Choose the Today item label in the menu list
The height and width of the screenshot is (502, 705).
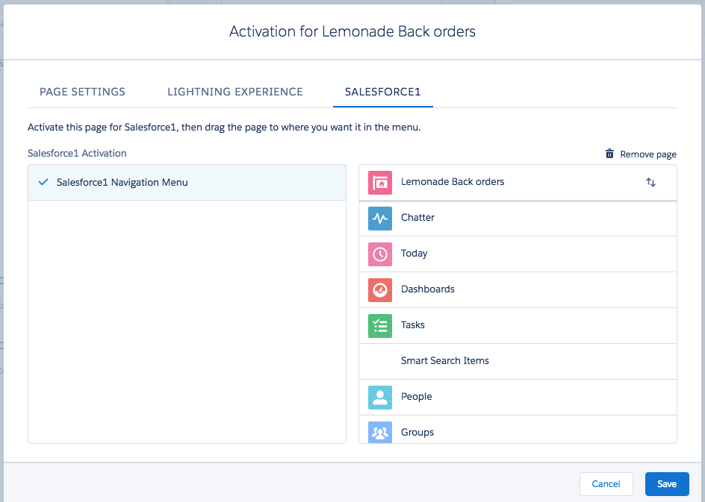[414, 254]
